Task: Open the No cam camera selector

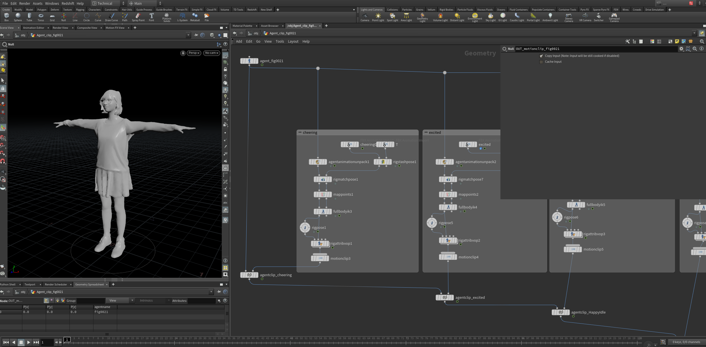Action: (211, 53)
